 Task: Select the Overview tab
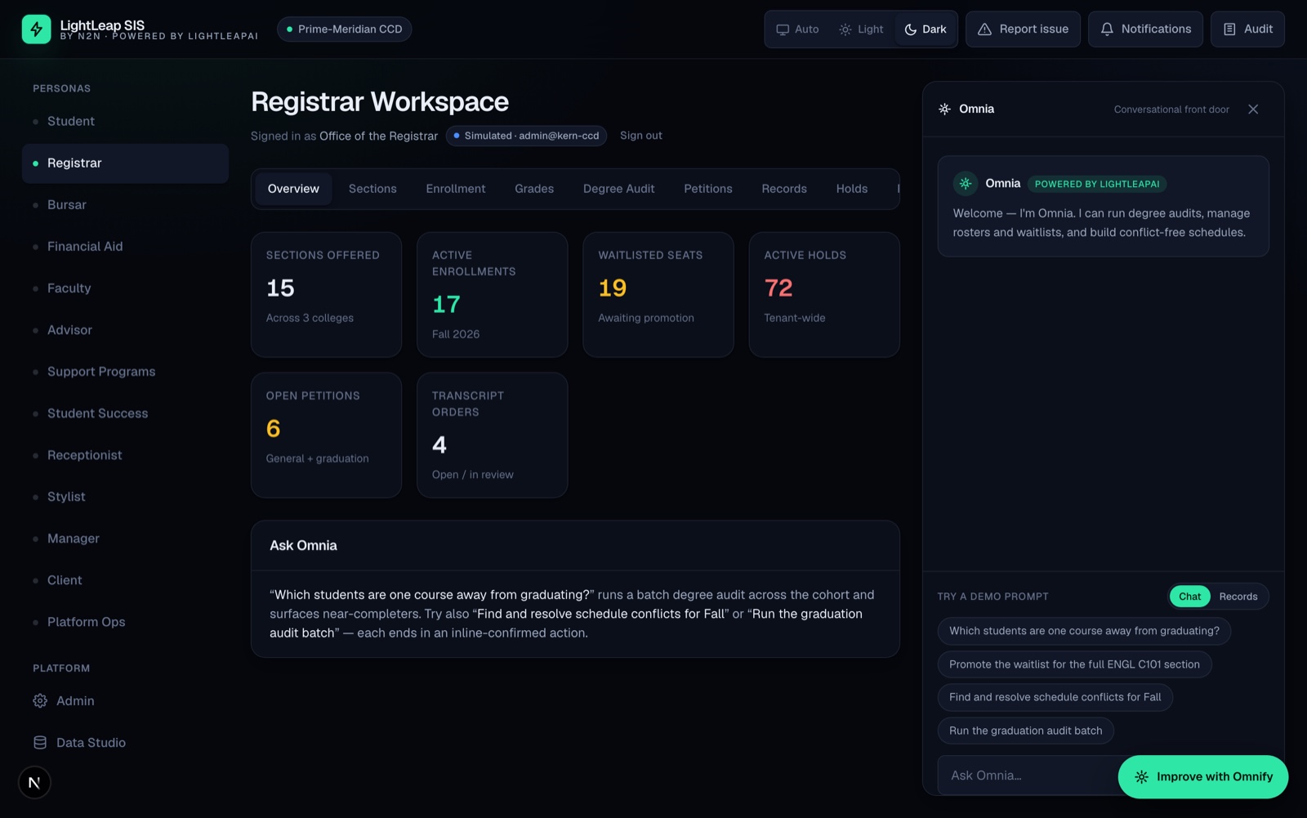[x=293, y=189]
